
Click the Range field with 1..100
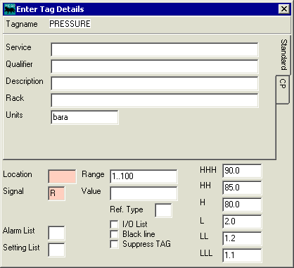(143, 176)
